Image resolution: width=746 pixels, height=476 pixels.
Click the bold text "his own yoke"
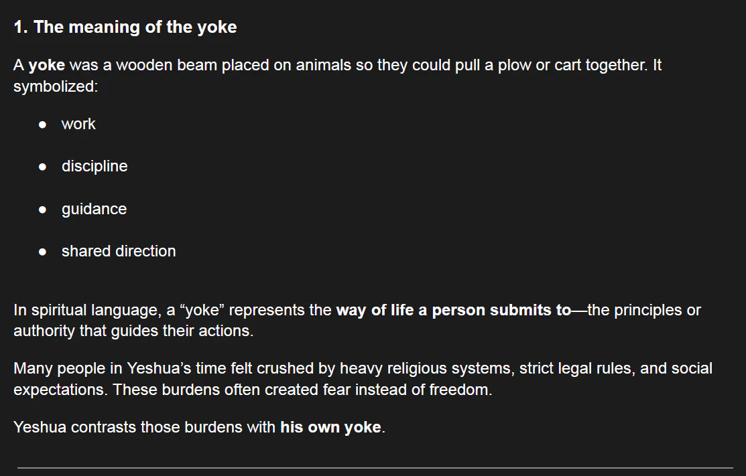(x=330, y=427)
